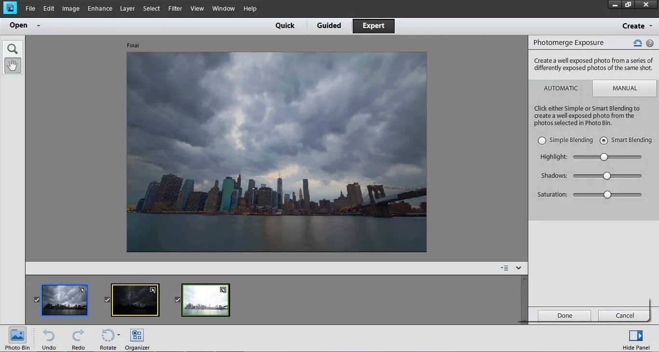Open Photomerge Exposure help
The height and width of the screenshot is (352, 659).
(649, 42)
